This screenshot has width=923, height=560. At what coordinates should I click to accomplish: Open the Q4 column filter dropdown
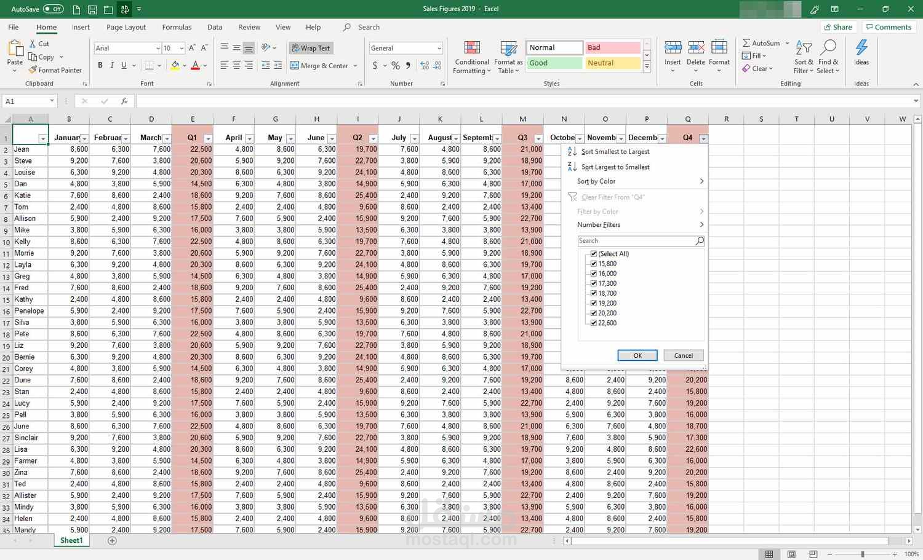[703, 138]
